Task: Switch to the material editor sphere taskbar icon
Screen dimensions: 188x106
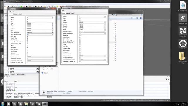Action: click(x=45, y=104)
